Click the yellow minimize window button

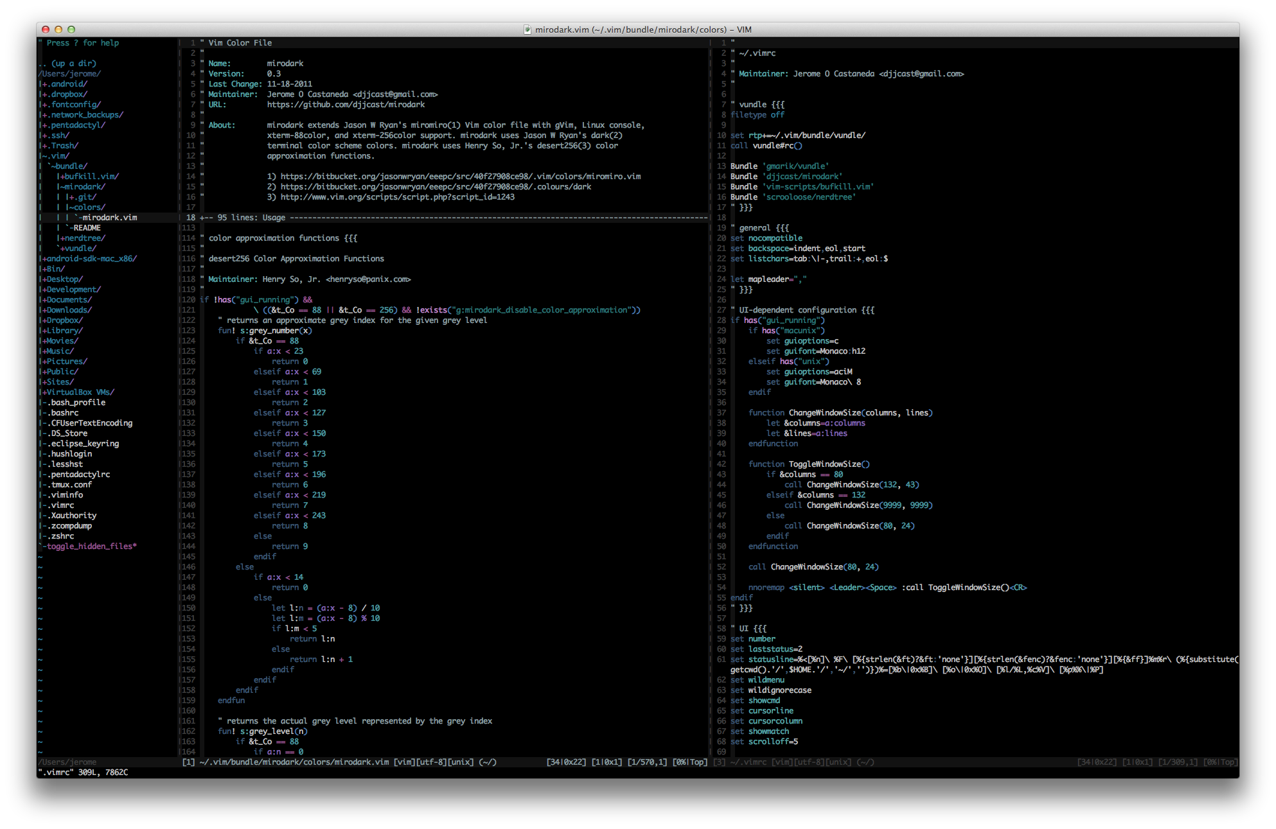(x=58, y=30)
